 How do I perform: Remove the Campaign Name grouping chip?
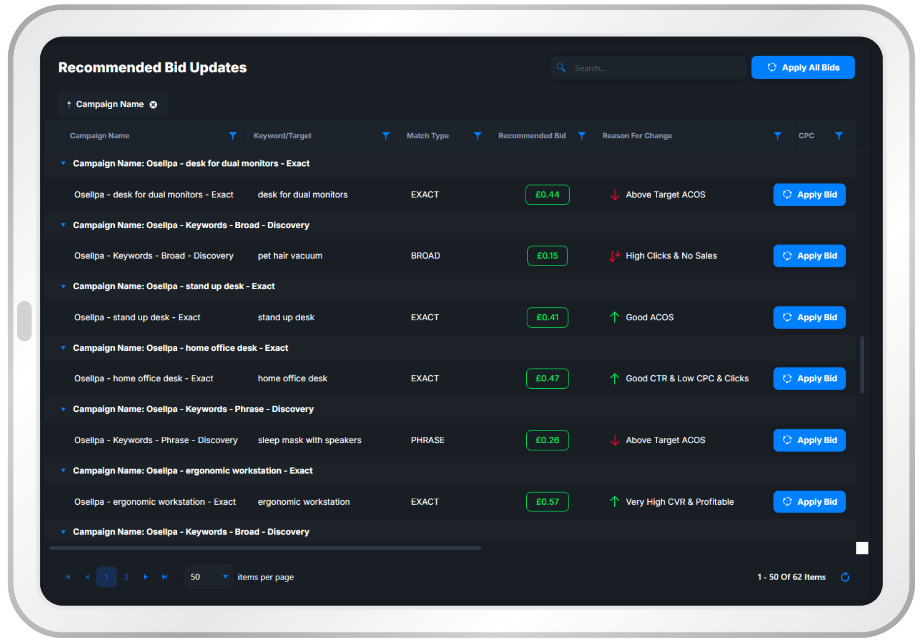click(154, 105)
